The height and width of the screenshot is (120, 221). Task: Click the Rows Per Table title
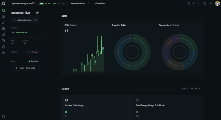pyautogui.click(x=119, y=25)
